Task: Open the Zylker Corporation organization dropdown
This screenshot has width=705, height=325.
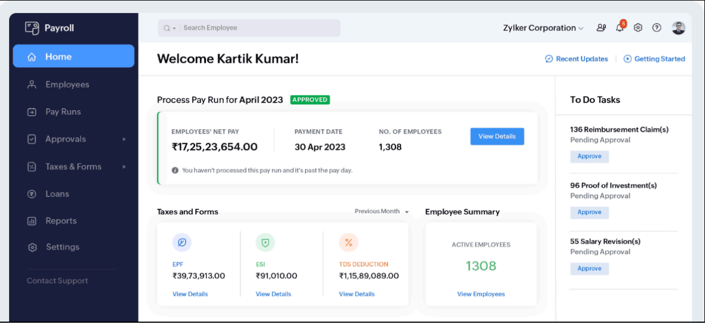Action: (543, 28)
